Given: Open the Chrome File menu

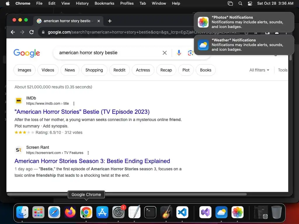Looking at the screenshot, I should (x=39, y=3).
